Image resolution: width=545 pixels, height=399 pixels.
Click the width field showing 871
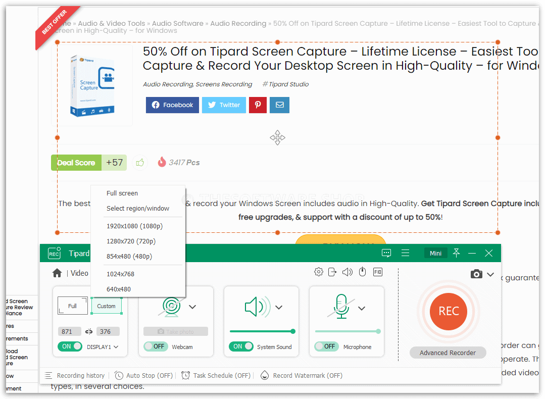(x=69, y=331)
